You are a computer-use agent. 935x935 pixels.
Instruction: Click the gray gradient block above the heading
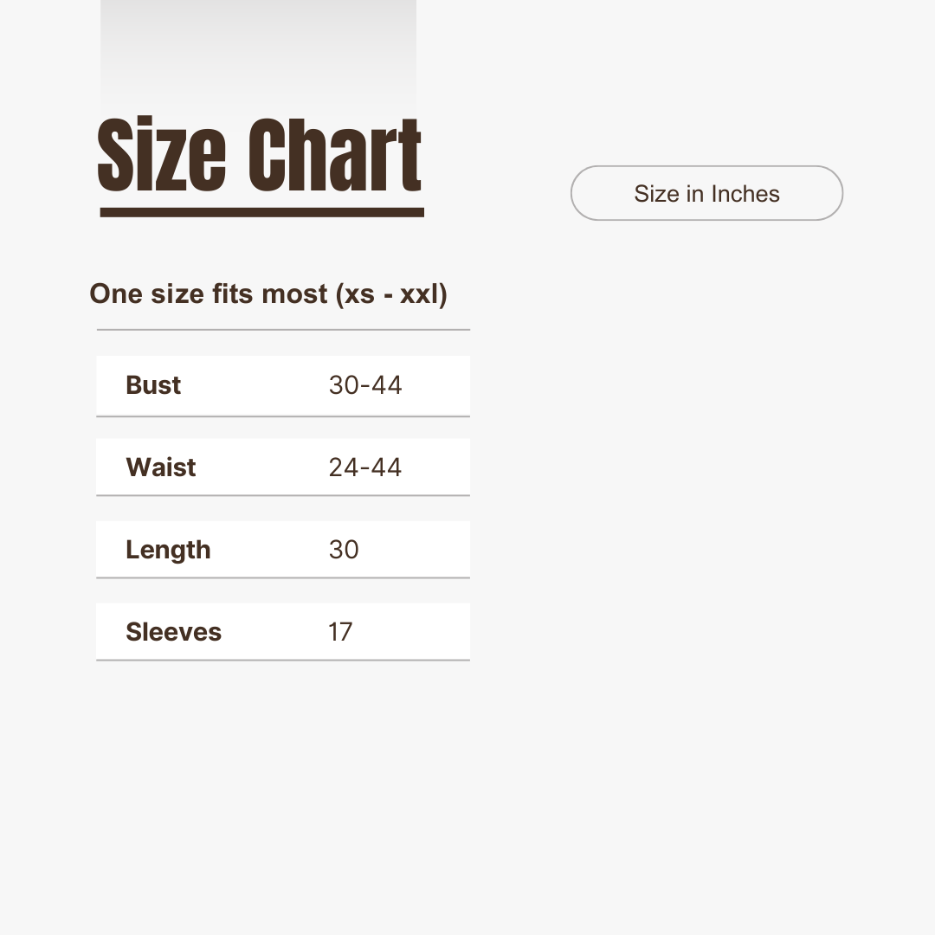click(258, 52)
